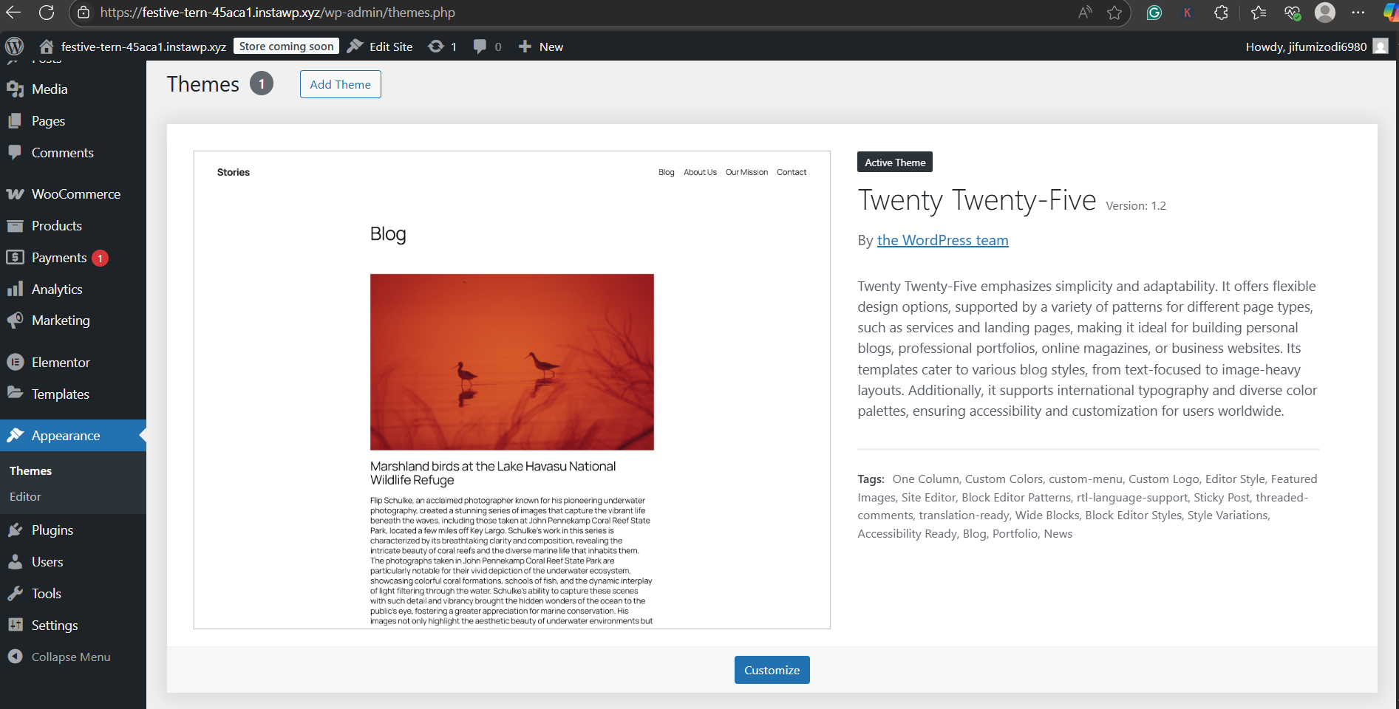This screenshot has height=709, width=1399.
Task: Click the New plus icon
Action: tap(525, 47)
